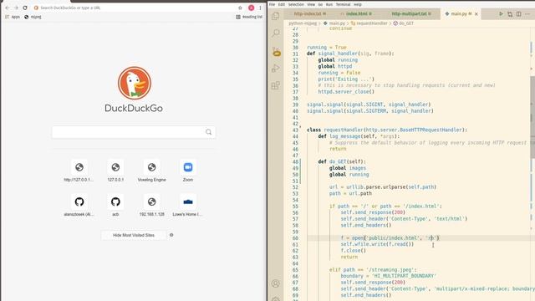535x301 pixels.
Task: Open the Lowe's Home tile
Action: click(x=187, y=206)
